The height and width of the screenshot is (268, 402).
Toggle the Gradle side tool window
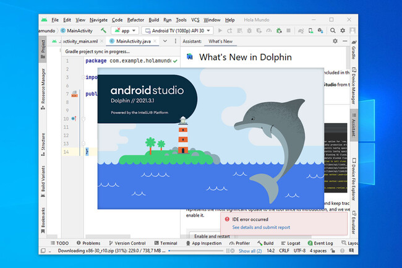coord(354,50)
